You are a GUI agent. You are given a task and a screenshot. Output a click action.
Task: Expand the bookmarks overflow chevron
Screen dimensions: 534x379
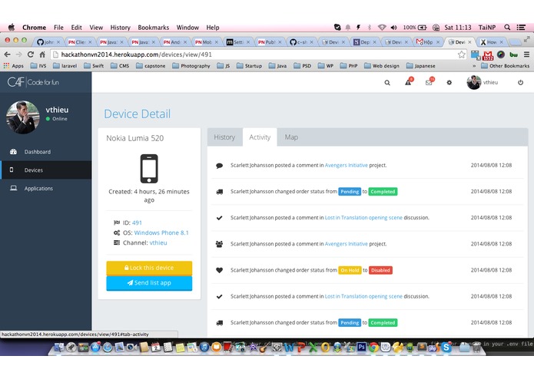coord(474,66)
